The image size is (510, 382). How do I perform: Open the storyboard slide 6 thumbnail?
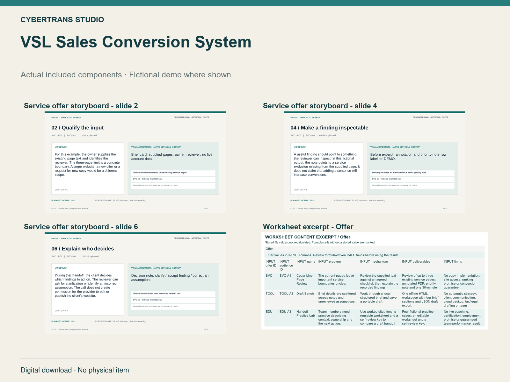[x=135, y=283]
